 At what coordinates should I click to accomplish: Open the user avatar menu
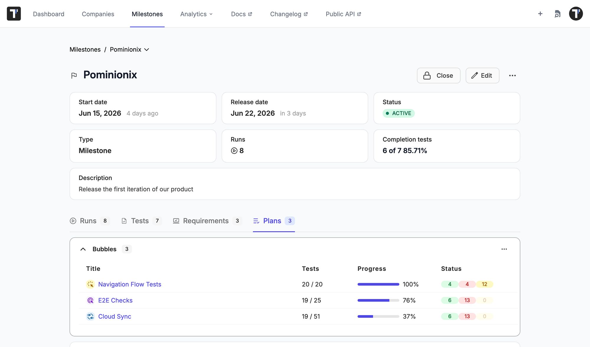576,14
